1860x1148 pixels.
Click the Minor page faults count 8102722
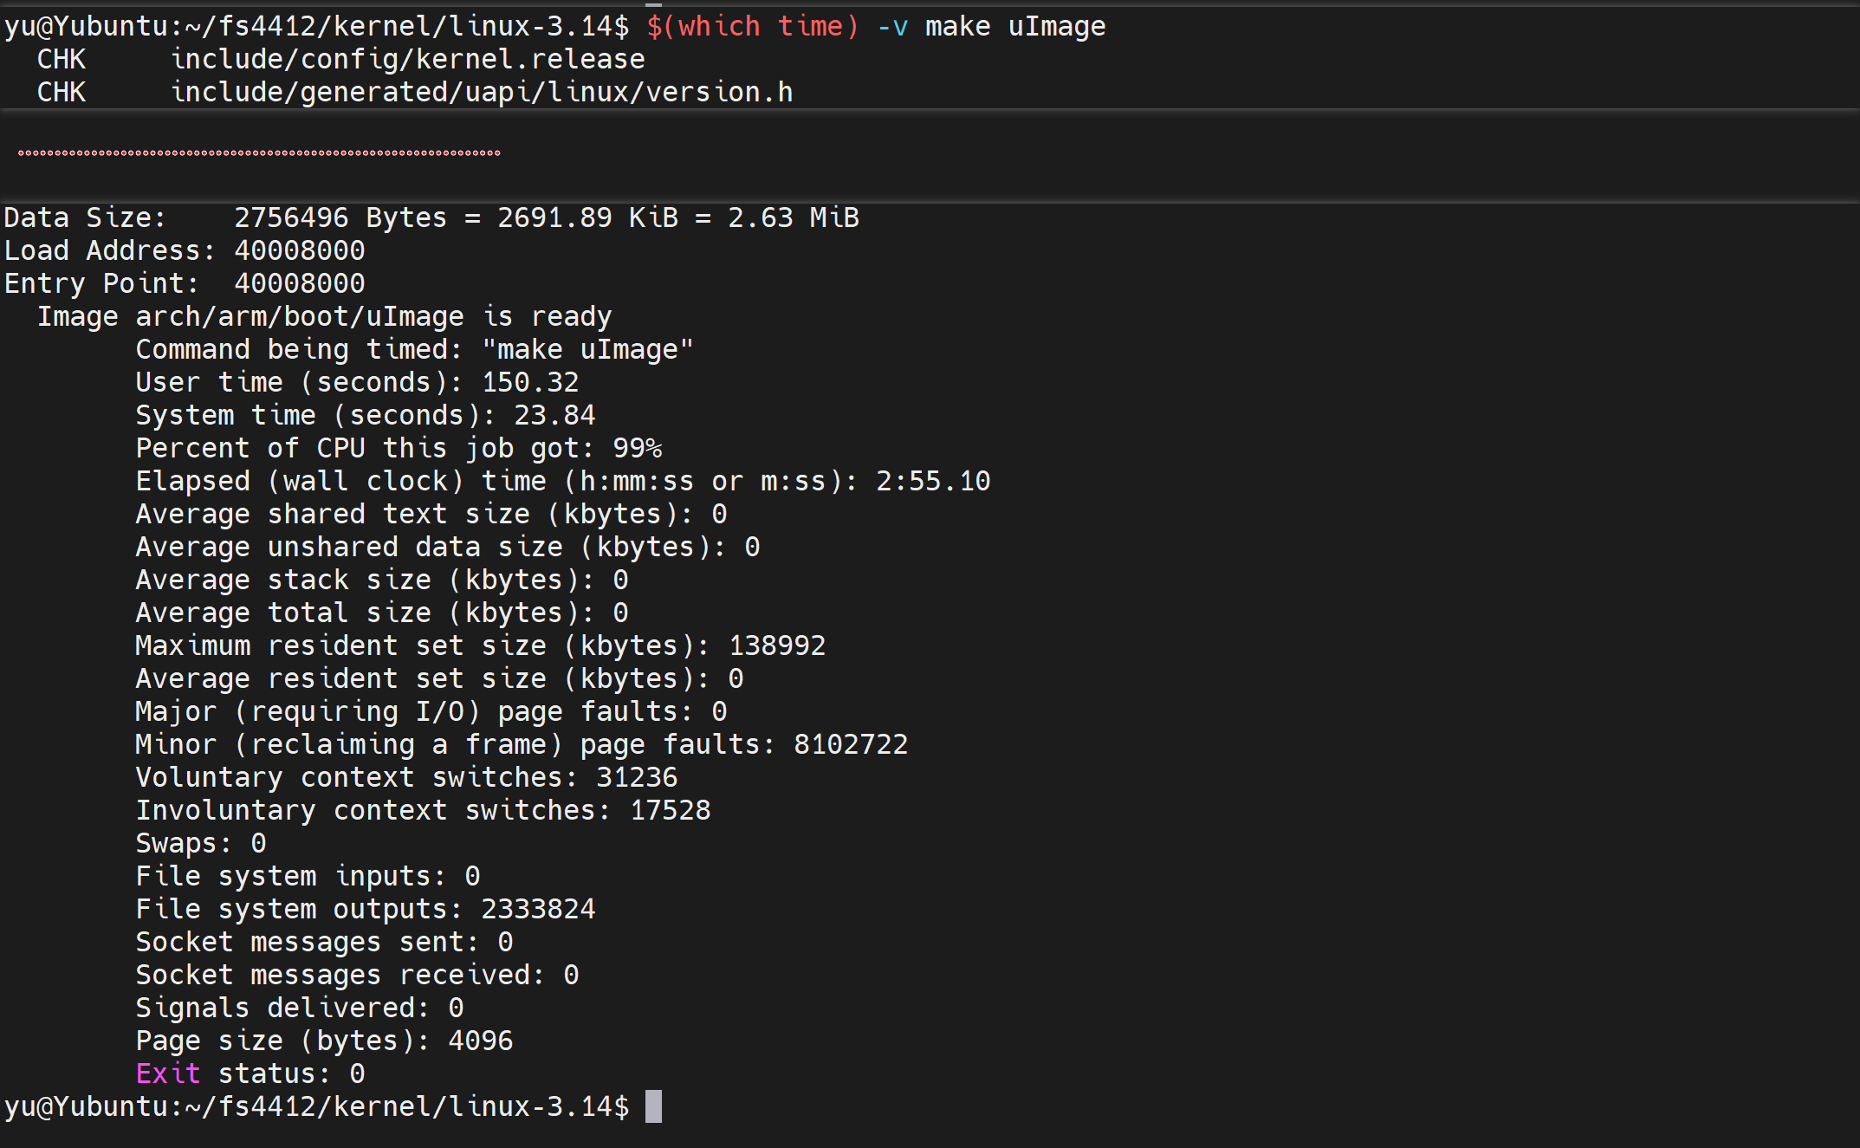click(850, 744)
